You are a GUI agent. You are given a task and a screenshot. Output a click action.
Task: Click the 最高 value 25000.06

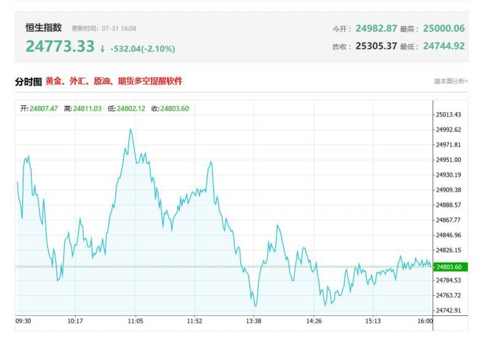click(444, 28)
